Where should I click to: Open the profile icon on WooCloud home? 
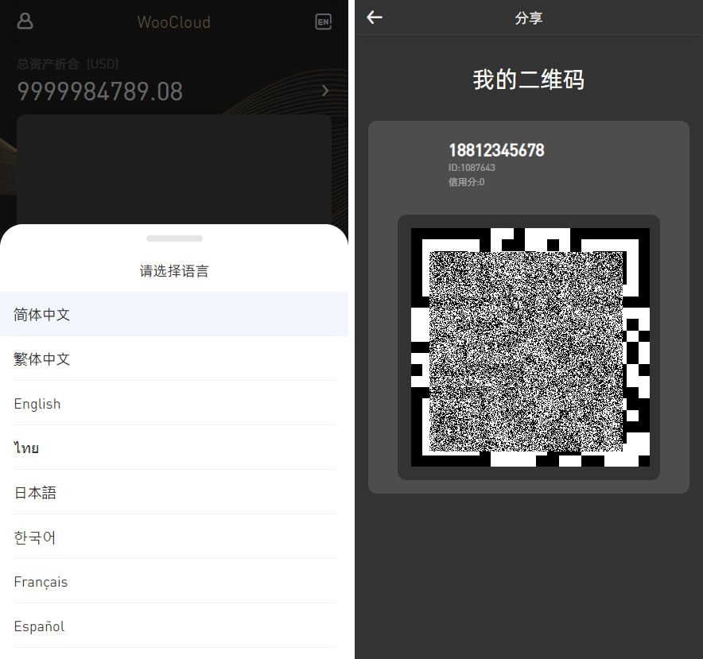(25, 21)
